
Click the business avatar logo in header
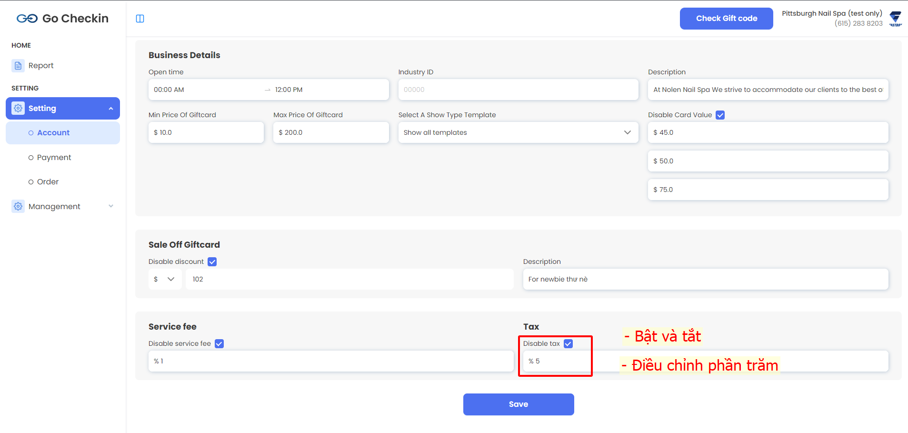895,19
